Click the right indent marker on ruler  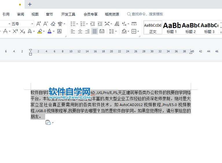(x=191, y=52)
